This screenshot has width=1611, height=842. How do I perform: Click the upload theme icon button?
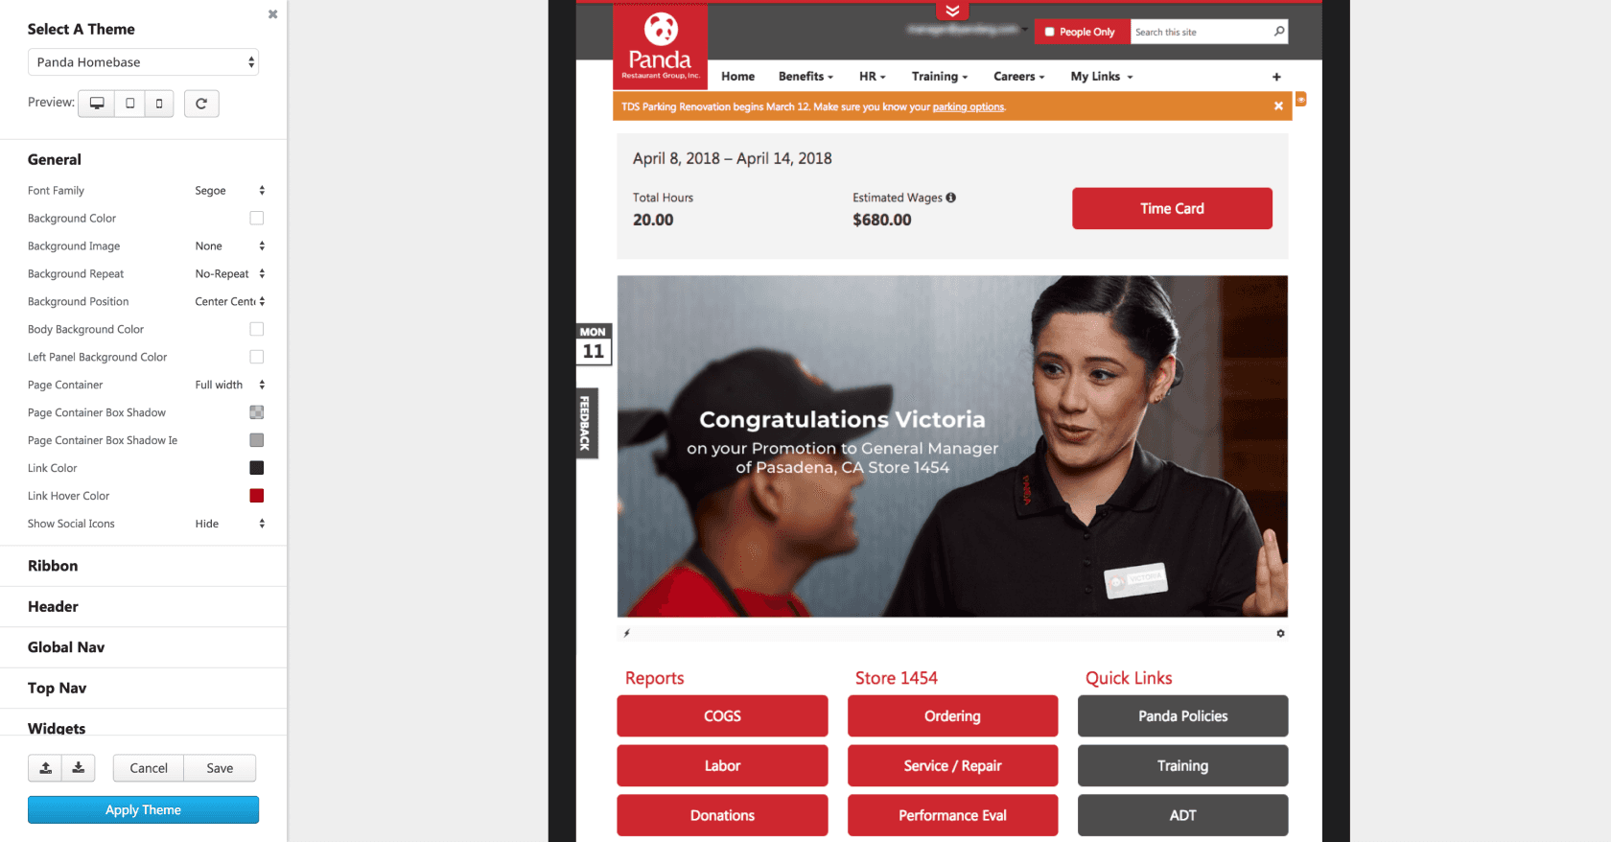45,768
